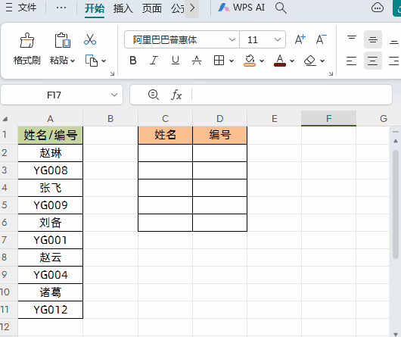Open the font size dropdown
The image size is (401, 337).
pyautogui.click(x=278, y=39)
